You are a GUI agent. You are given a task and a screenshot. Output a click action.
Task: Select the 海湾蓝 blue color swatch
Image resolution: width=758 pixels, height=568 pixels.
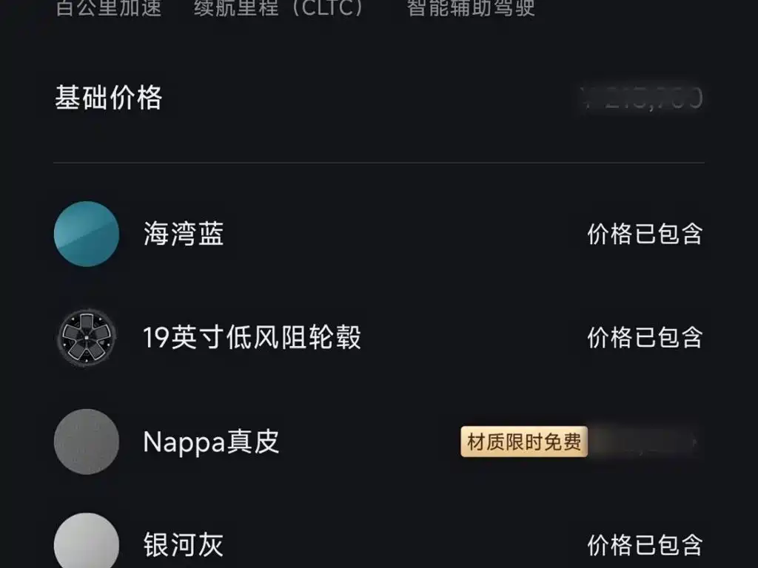tap(87, 234)
